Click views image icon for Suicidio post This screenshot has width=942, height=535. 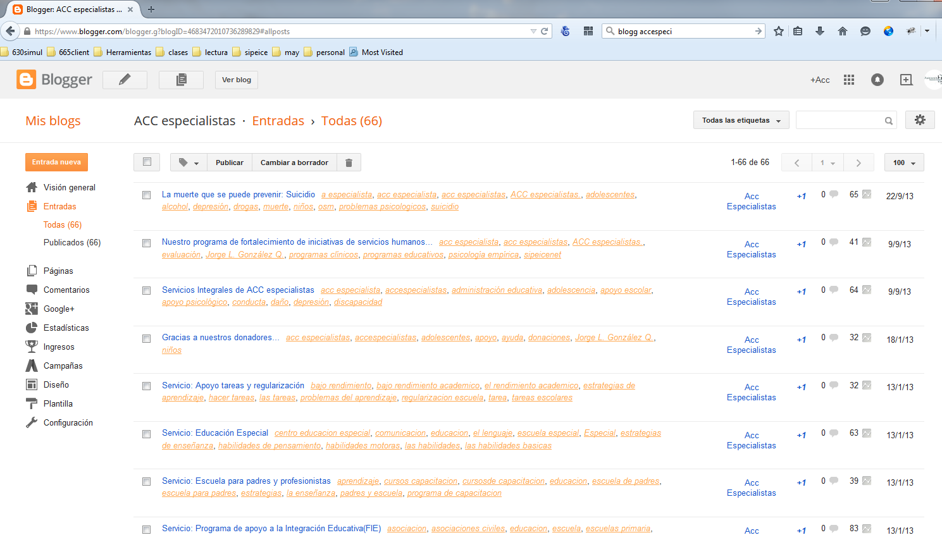(867, 194)
